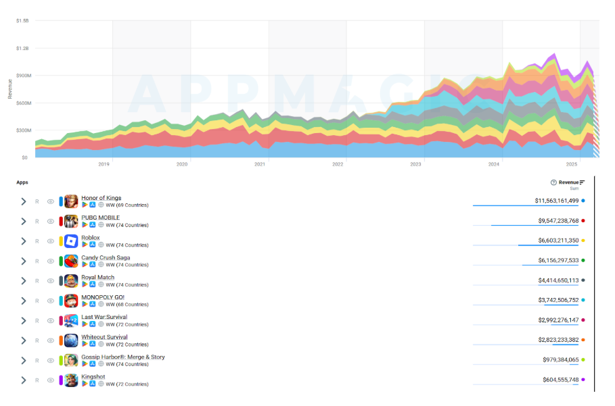
Task: Open the Royal Match app link
Action: [x=97, y=278]
